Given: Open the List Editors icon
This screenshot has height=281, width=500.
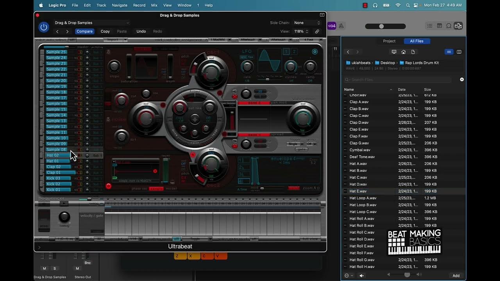Looking at the screenshot, I should [430, 26].
